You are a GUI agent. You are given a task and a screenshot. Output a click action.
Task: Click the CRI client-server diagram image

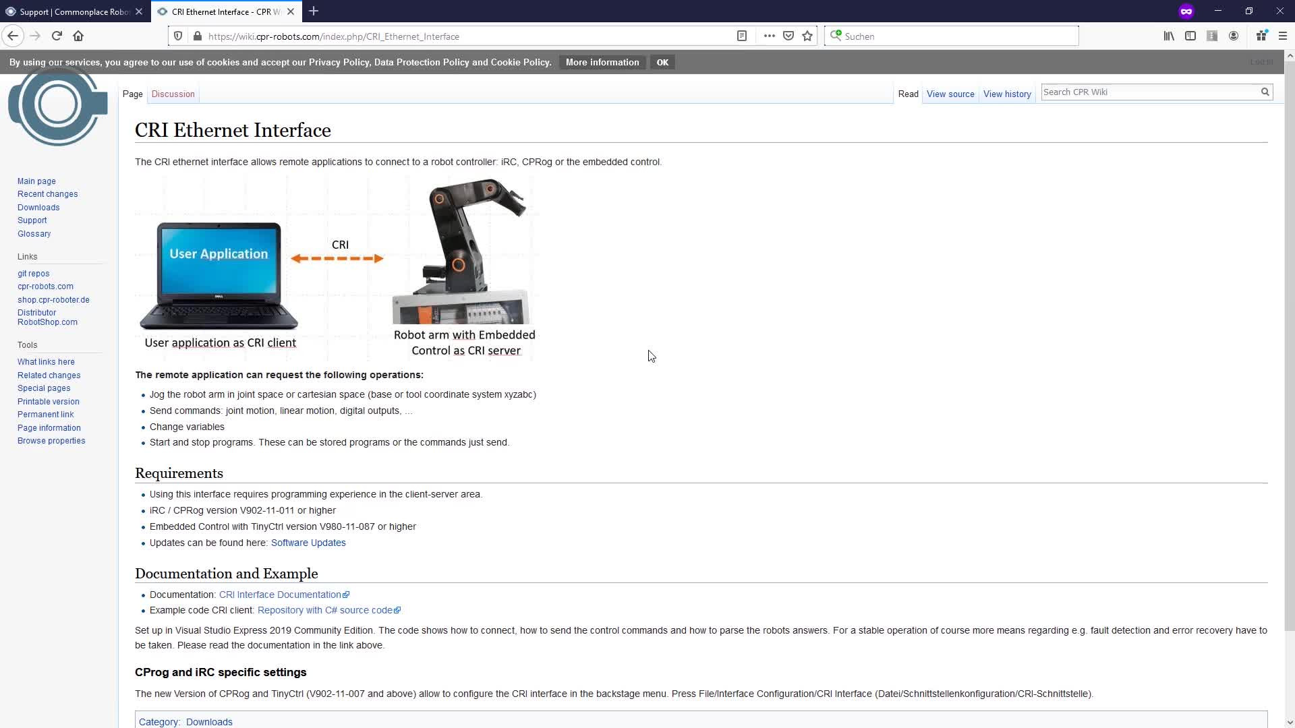(337, 268)
